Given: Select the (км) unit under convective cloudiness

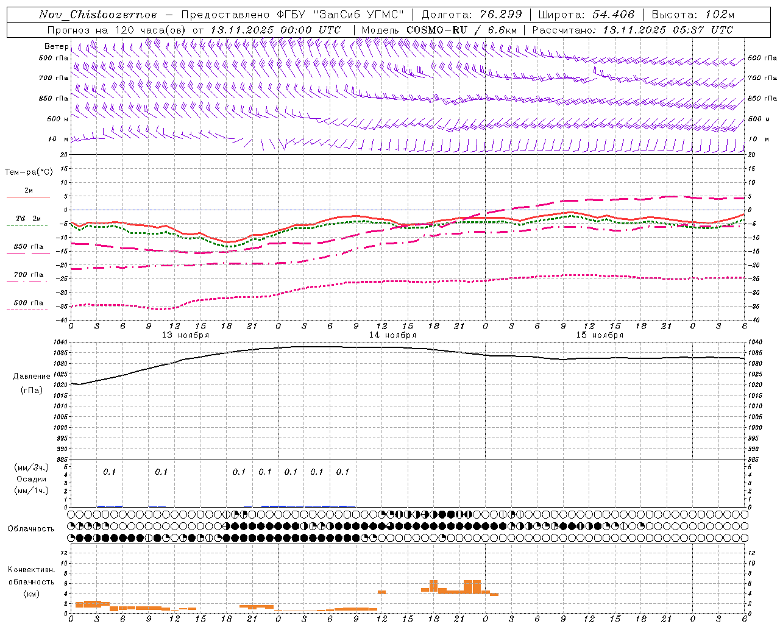Looking at the screenshot, I should [x=31, y=594].
